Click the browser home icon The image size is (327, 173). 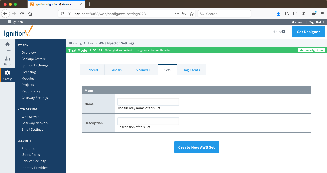[30, 14]
